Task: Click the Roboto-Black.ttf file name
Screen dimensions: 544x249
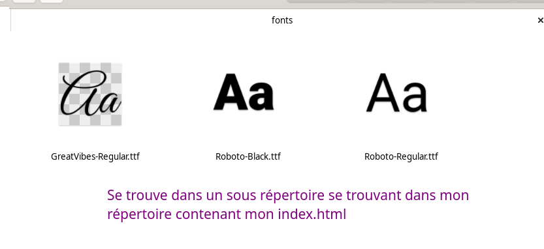Action: (248, 156)
